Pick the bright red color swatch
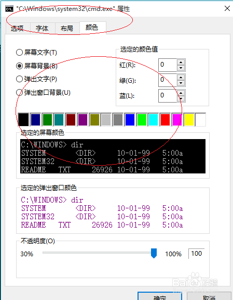 (x=165, y=120)
